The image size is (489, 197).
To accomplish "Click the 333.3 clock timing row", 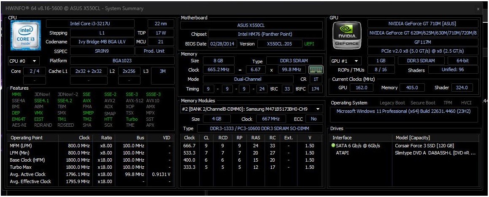I will click(x=252, y=167).
